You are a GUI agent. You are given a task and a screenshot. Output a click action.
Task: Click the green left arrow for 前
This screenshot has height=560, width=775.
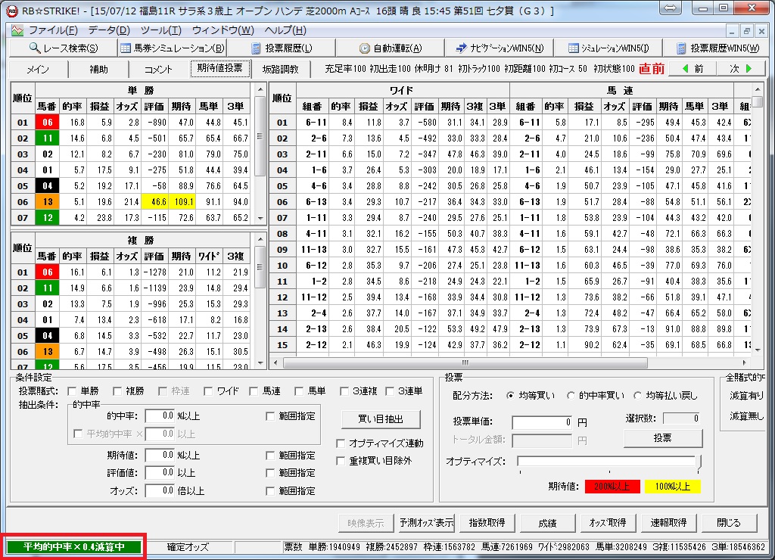(x=685, y=69)
